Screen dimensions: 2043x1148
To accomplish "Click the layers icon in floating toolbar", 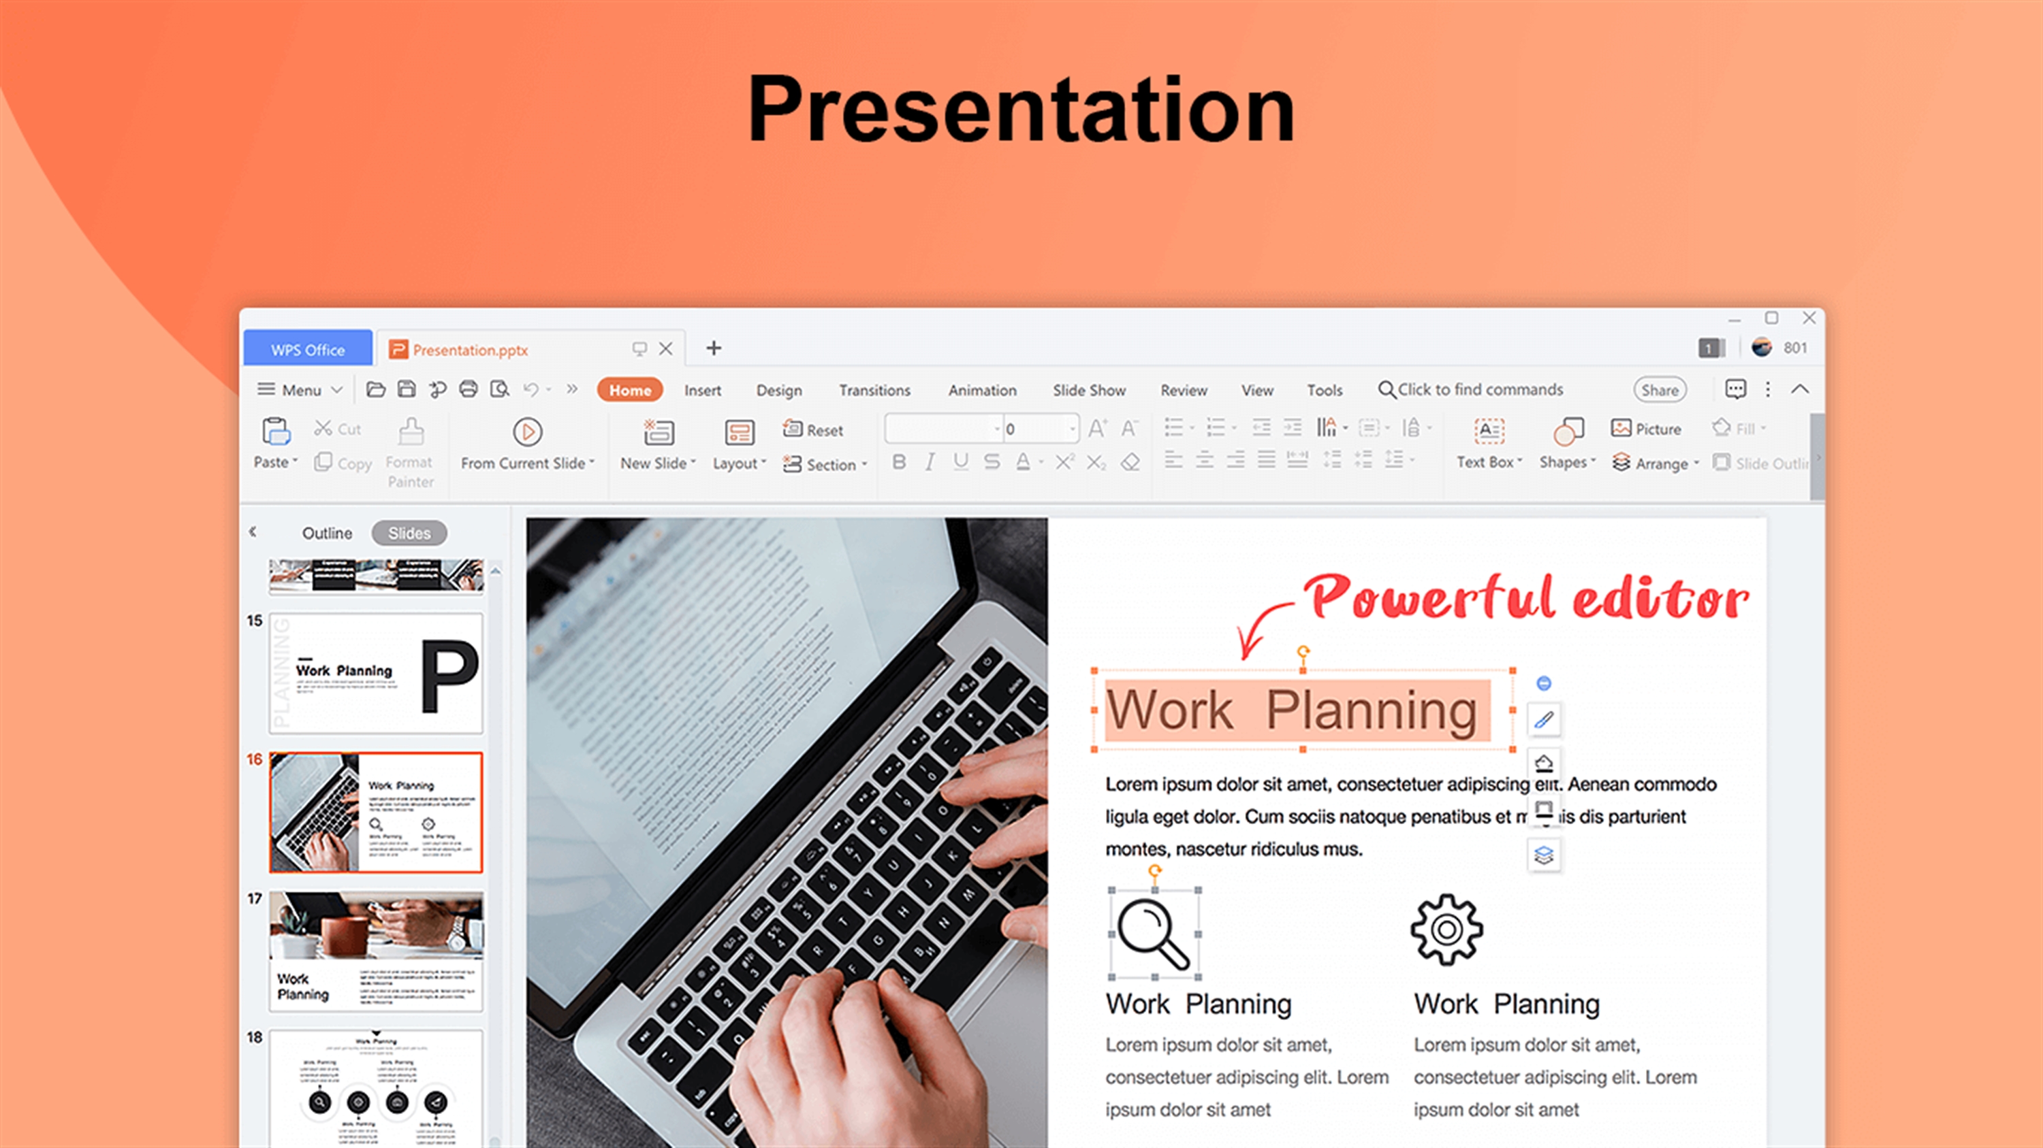I will [1543, 855].
